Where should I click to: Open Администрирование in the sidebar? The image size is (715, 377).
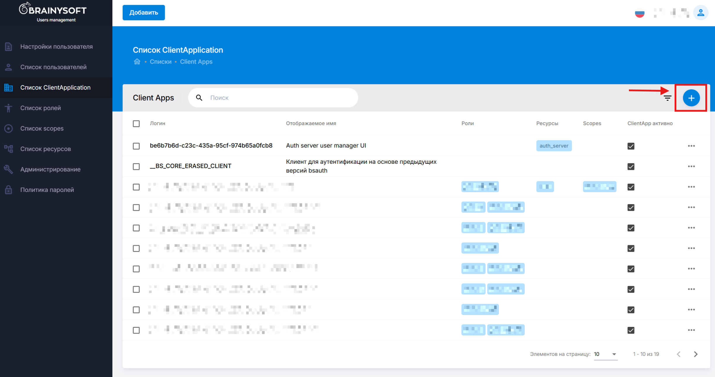(50, 169)
